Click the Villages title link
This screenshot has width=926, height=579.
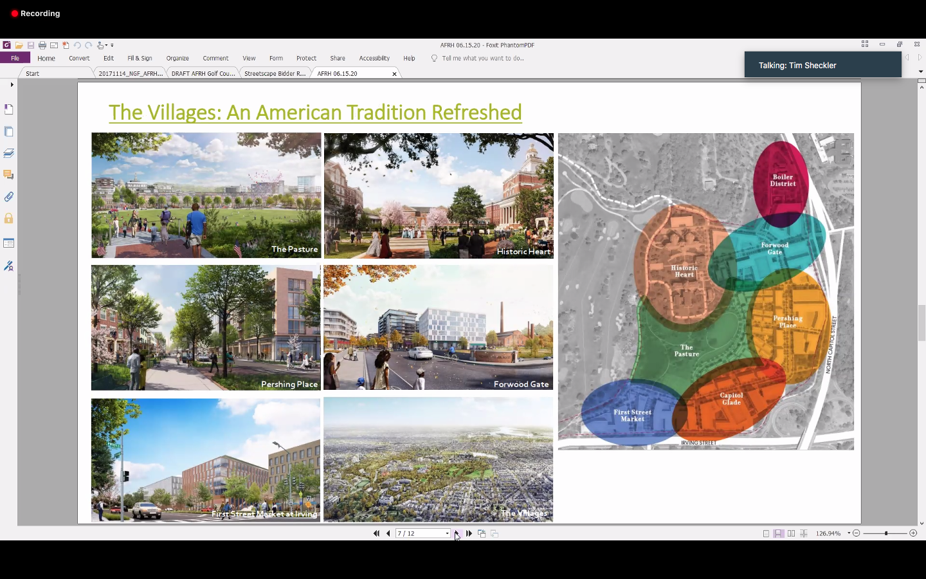click(315, 113)
